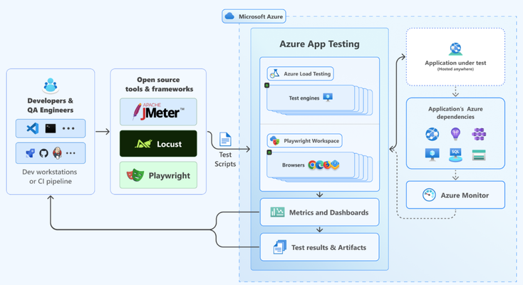Click the Locust framework card

tap(158, 143)
